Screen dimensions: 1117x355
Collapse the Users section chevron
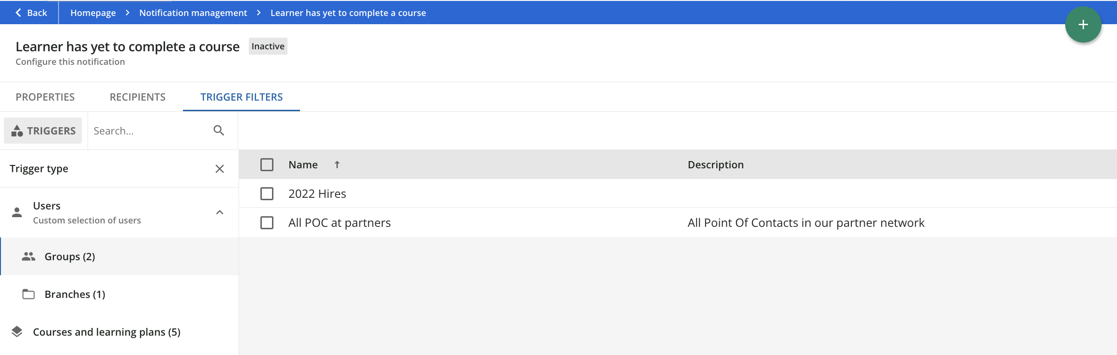[220, 212]
